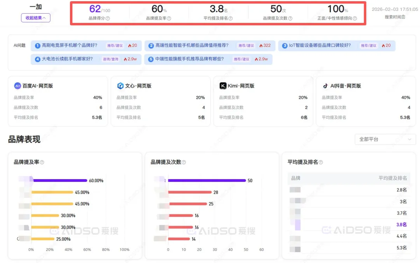Screen dimensions: 420x263
Task: Click help icon next to 正面/中性情感倾向
Action: [355, 18]
